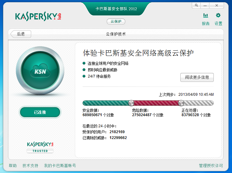Click the knob between red and gray segments
The height and width of the screenshot is (173, 232).
(x=181, y=103)
